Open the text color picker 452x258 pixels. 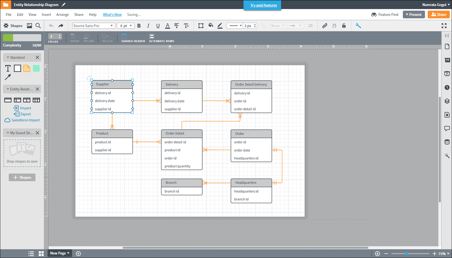click(x=168, y=26)
